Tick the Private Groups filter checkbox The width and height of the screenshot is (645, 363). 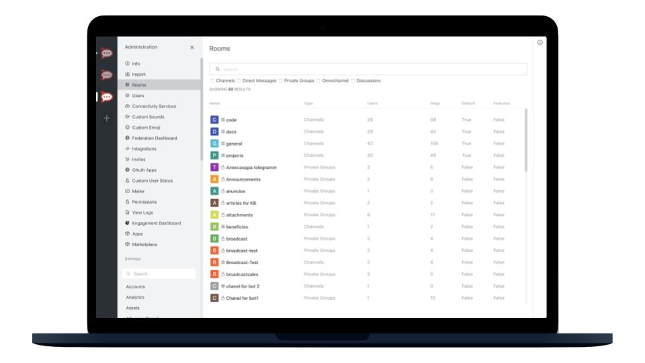tap(281, 81)
